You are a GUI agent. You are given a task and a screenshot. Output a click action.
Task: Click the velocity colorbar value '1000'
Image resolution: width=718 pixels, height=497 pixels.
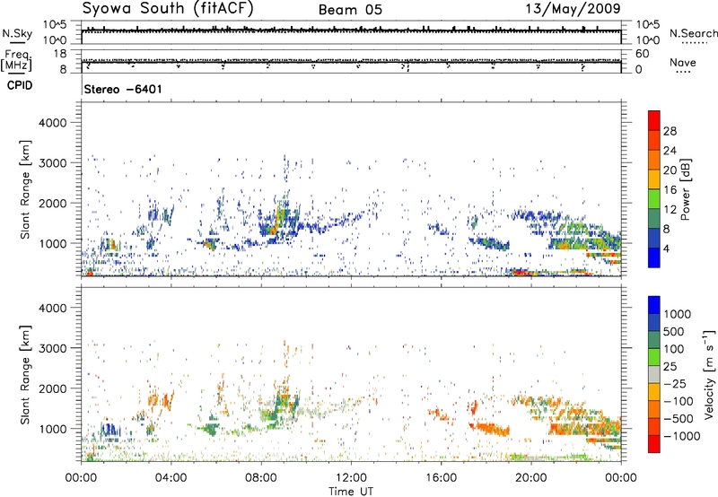[678, 314]
